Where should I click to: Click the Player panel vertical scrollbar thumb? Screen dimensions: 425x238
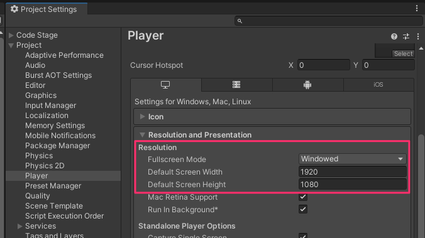click(421, 186)
